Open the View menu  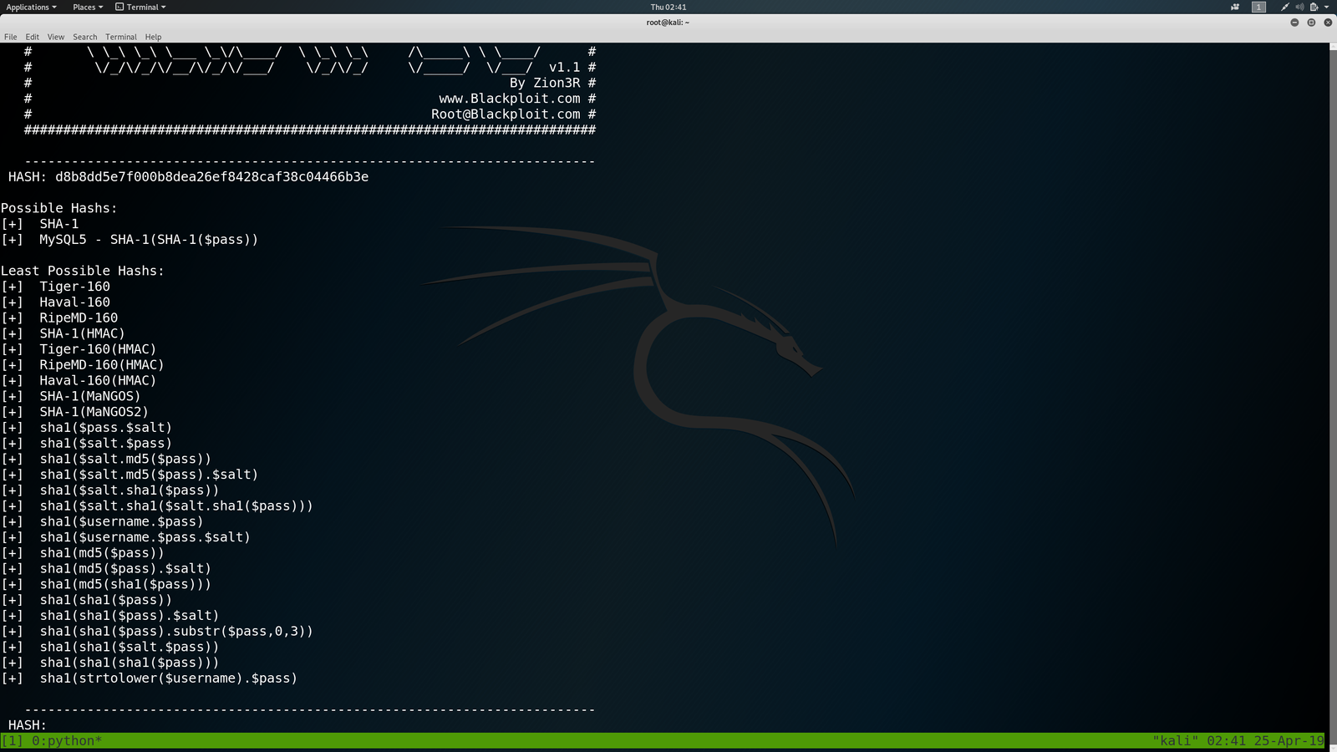(x=55, y=37)
